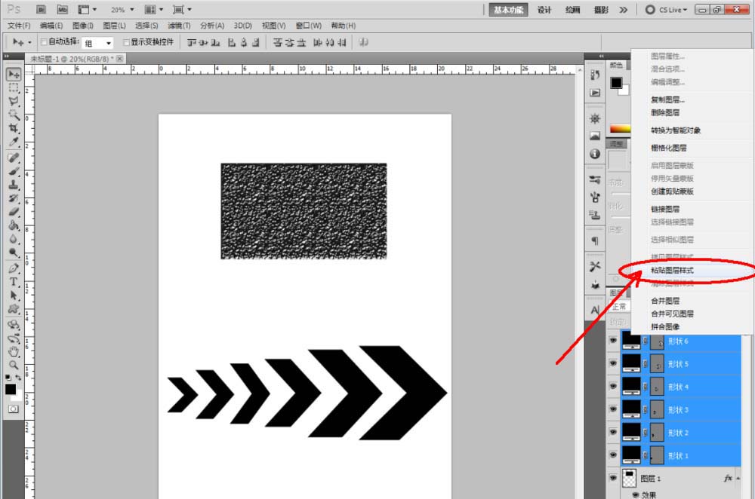Hide the 形状 6 layer
The width and height of the screenshot is (755, 499).
pos(612,341)
